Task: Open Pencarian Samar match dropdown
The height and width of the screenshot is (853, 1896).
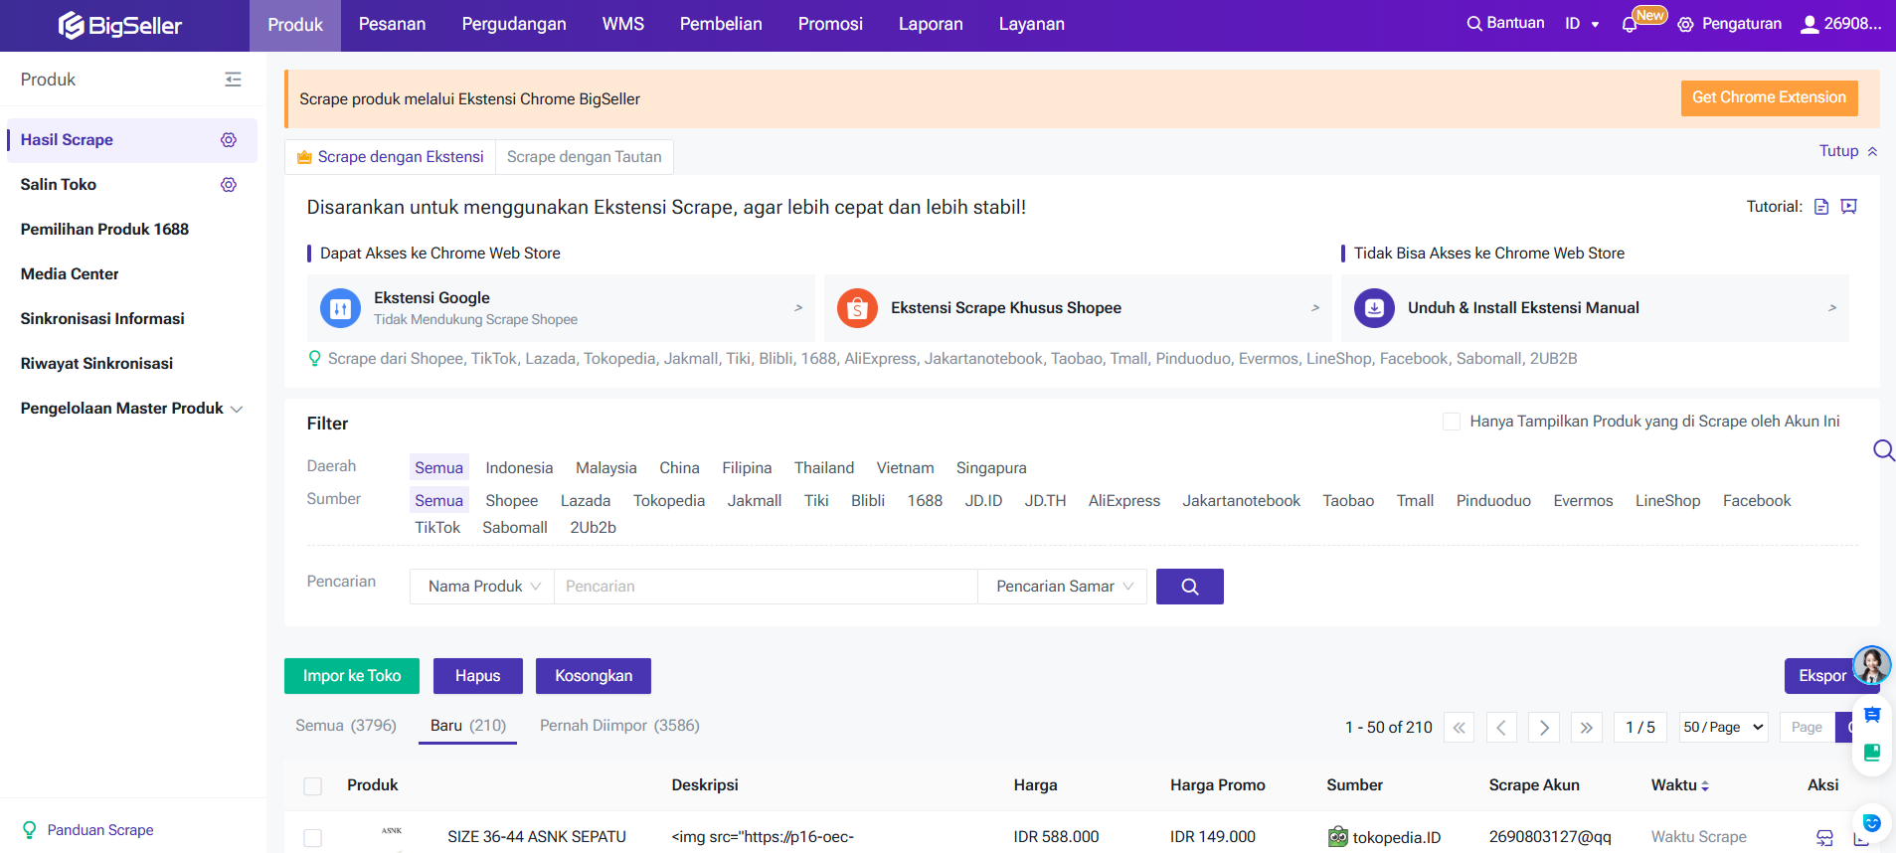Action: (x=1063, y=587)
